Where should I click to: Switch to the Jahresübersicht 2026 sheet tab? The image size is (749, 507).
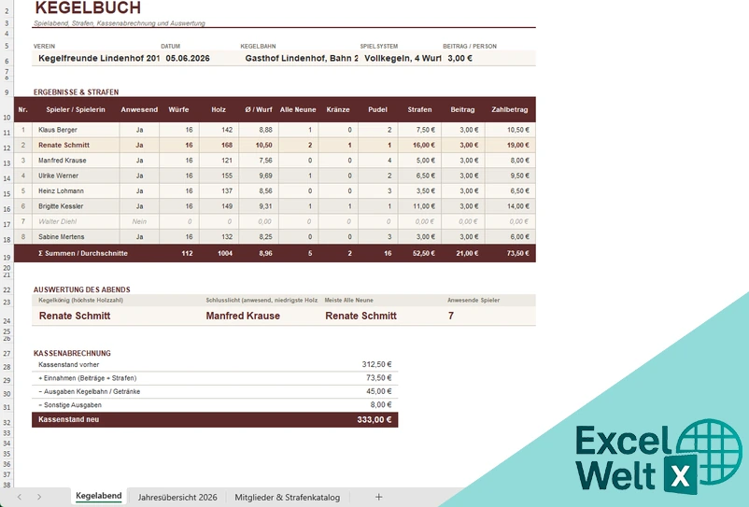[177, 497]
